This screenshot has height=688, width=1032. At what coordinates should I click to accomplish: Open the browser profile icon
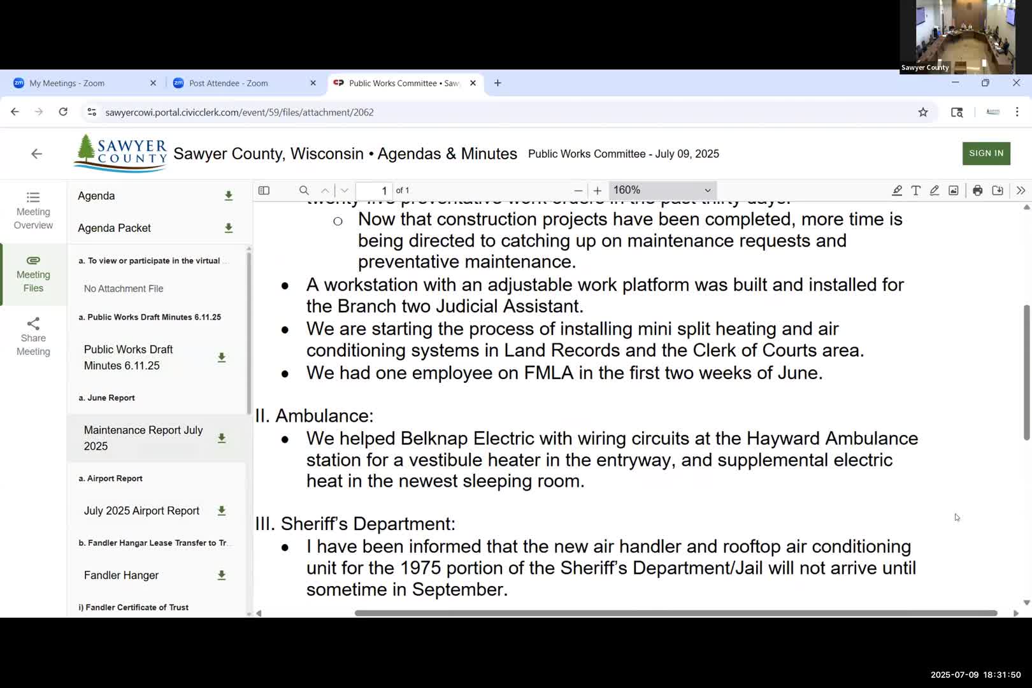click(993, 112)
